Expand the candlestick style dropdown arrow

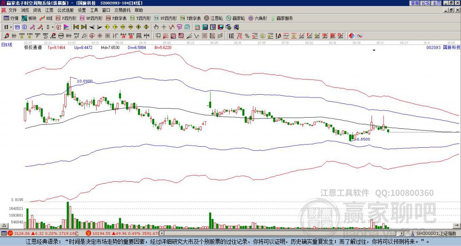point(53,27)
